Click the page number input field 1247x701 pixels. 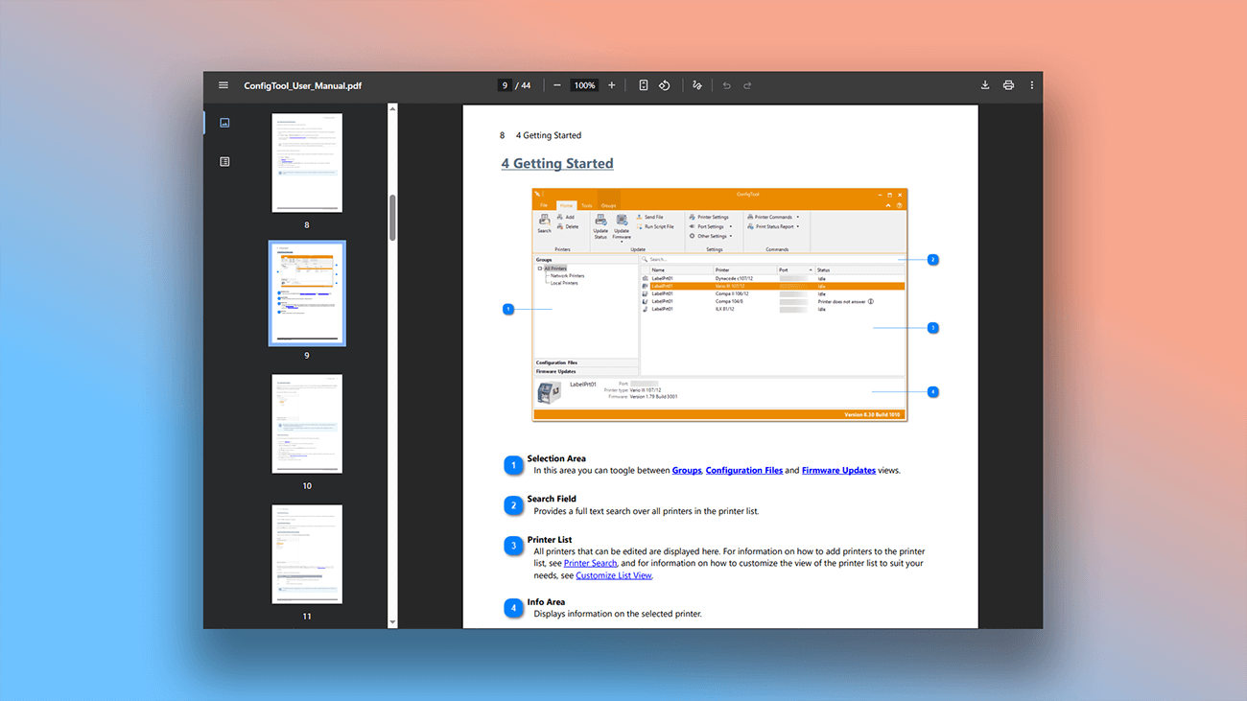(505, 84)
